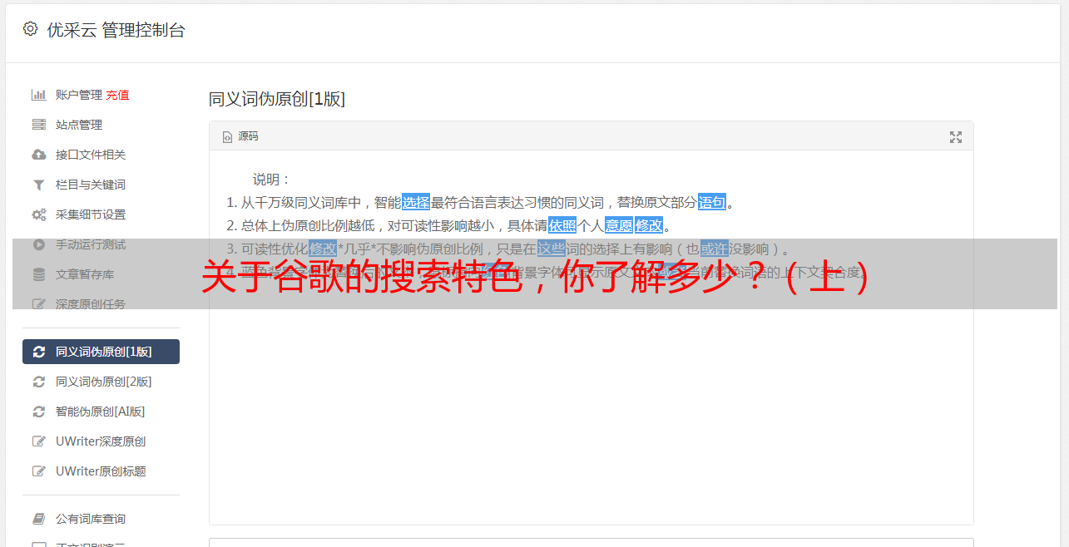The height and width of the screenshot is (547, 1069).
Task: Go to UWriter原创标题
Action: coord(101,471)
